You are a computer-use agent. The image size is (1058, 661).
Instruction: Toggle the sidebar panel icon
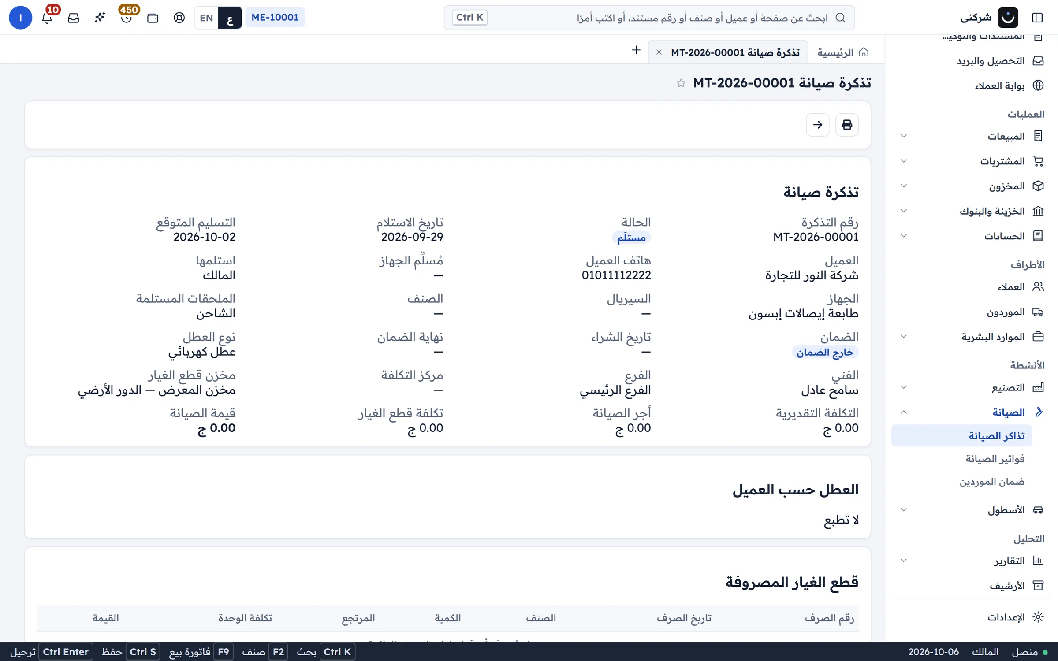pos(1037,18)
